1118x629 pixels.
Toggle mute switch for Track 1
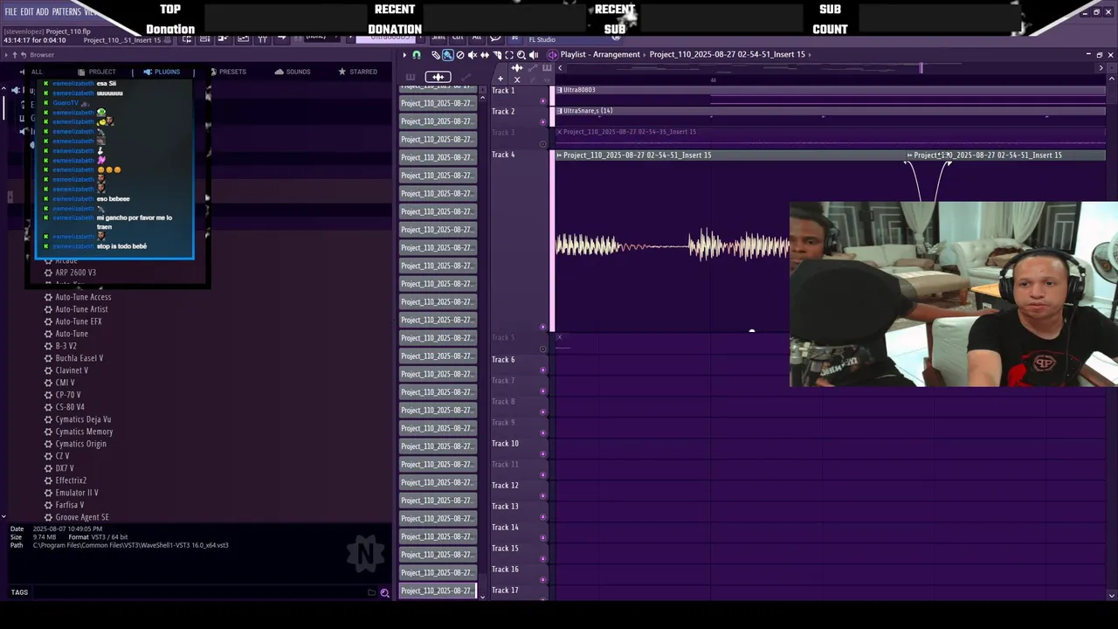(x=542, y=100)
